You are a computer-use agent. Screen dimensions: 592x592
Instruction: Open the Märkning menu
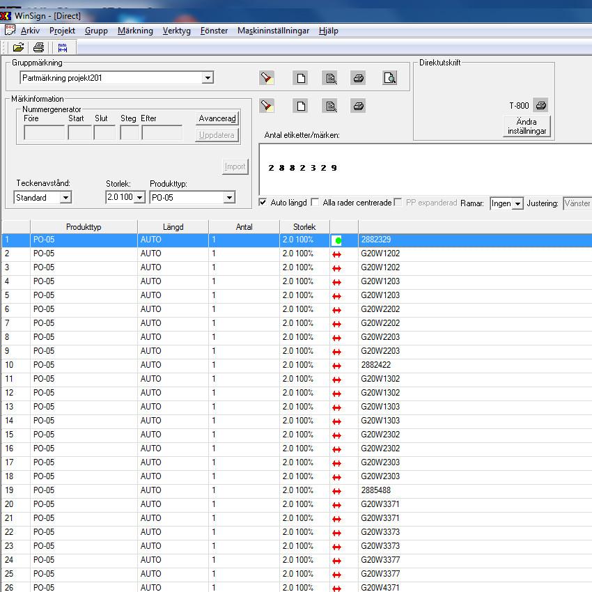click(135, 31)
